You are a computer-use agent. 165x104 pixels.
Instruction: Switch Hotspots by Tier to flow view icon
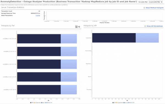pos(79,27)
